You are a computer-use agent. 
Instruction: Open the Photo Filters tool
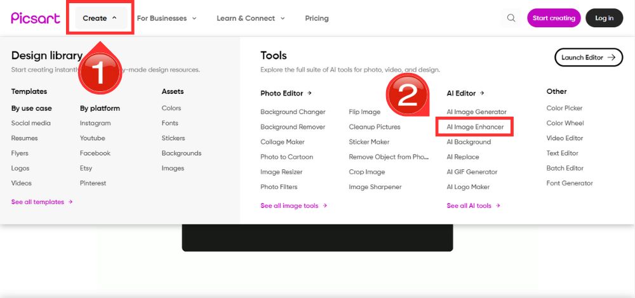pos(279,186)
